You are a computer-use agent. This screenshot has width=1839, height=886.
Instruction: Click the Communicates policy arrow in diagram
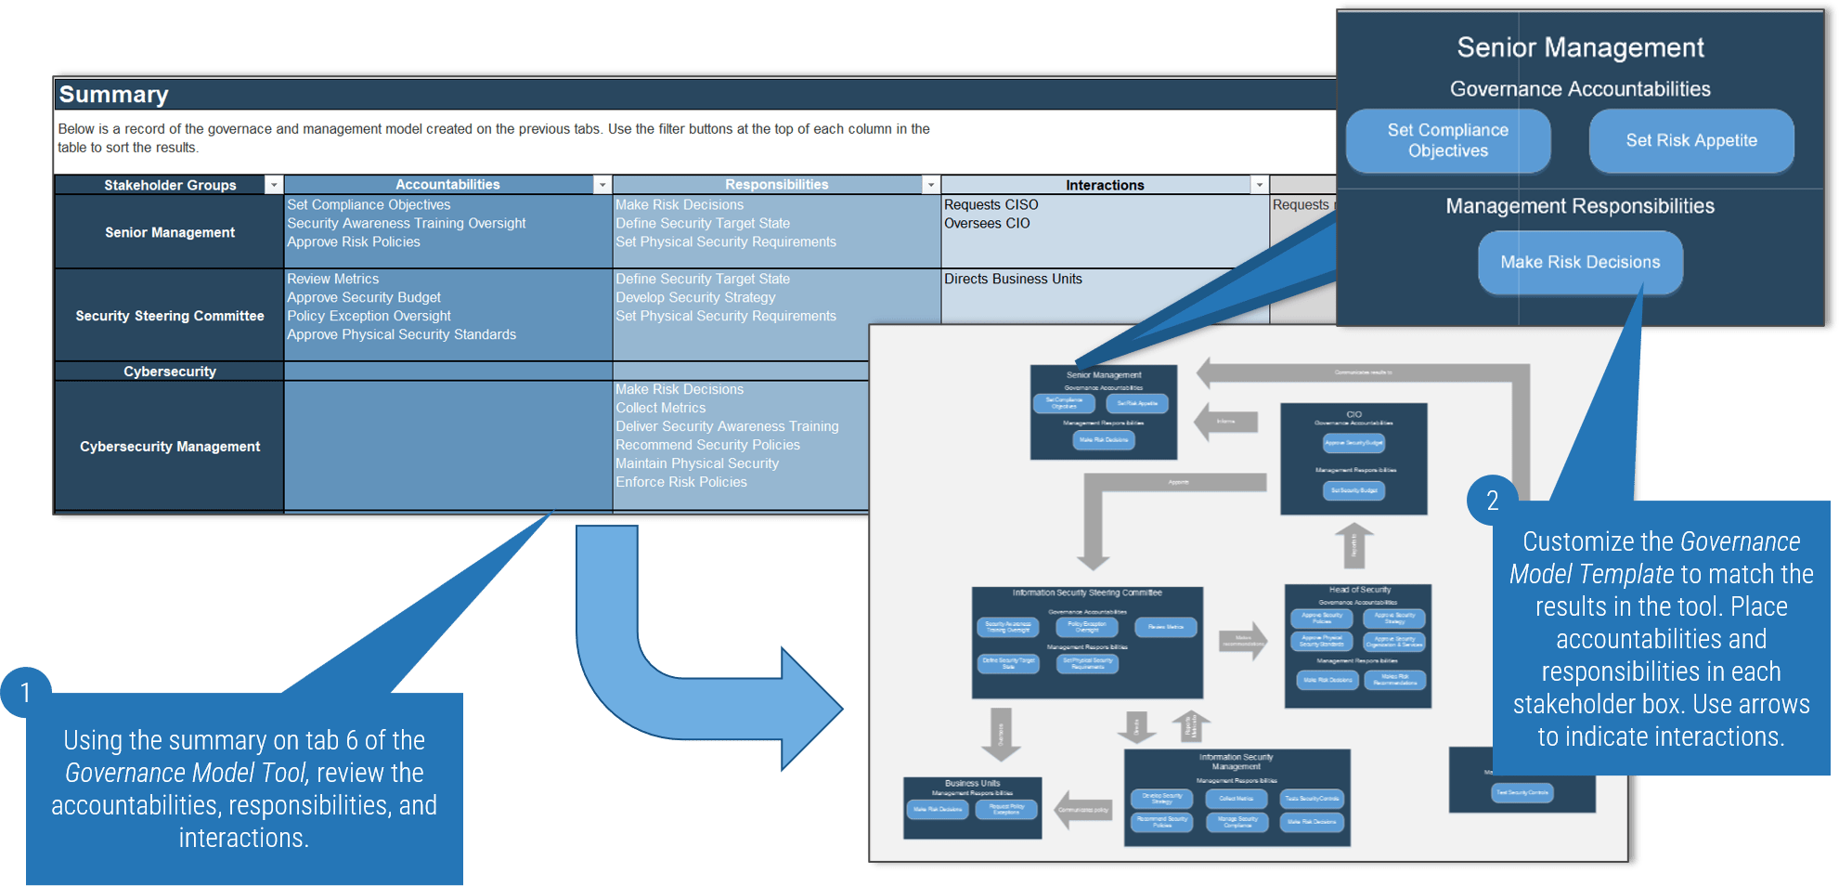pyautogui.click(x=1083, y=810)
